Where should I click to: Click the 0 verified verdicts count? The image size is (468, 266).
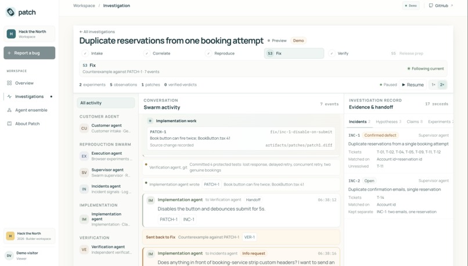tap(180, 85)
